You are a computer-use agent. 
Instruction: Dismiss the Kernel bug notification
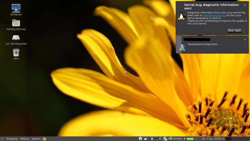(245, 5)
